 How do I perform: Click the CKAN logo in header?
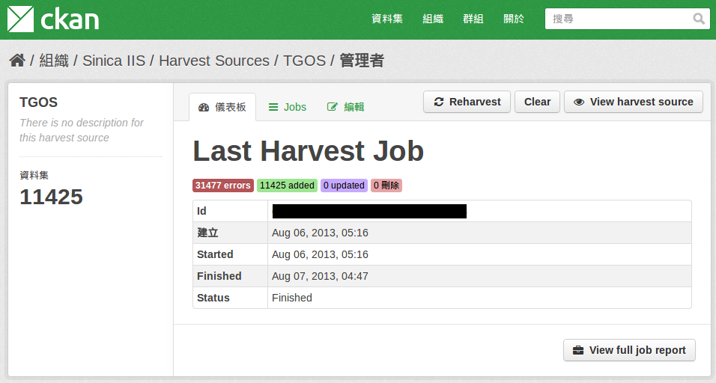(x=53, y=19)
